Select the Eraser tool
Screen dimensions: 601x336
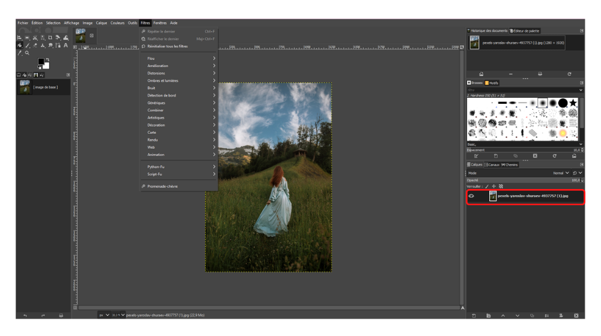(x=35, y=45)
